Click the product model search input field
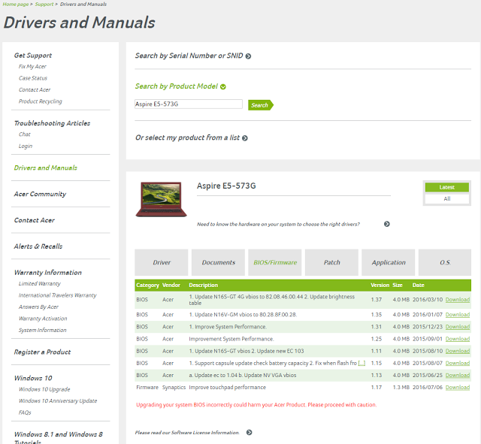The width and height of the screenshot is (481, 444). 188,104
